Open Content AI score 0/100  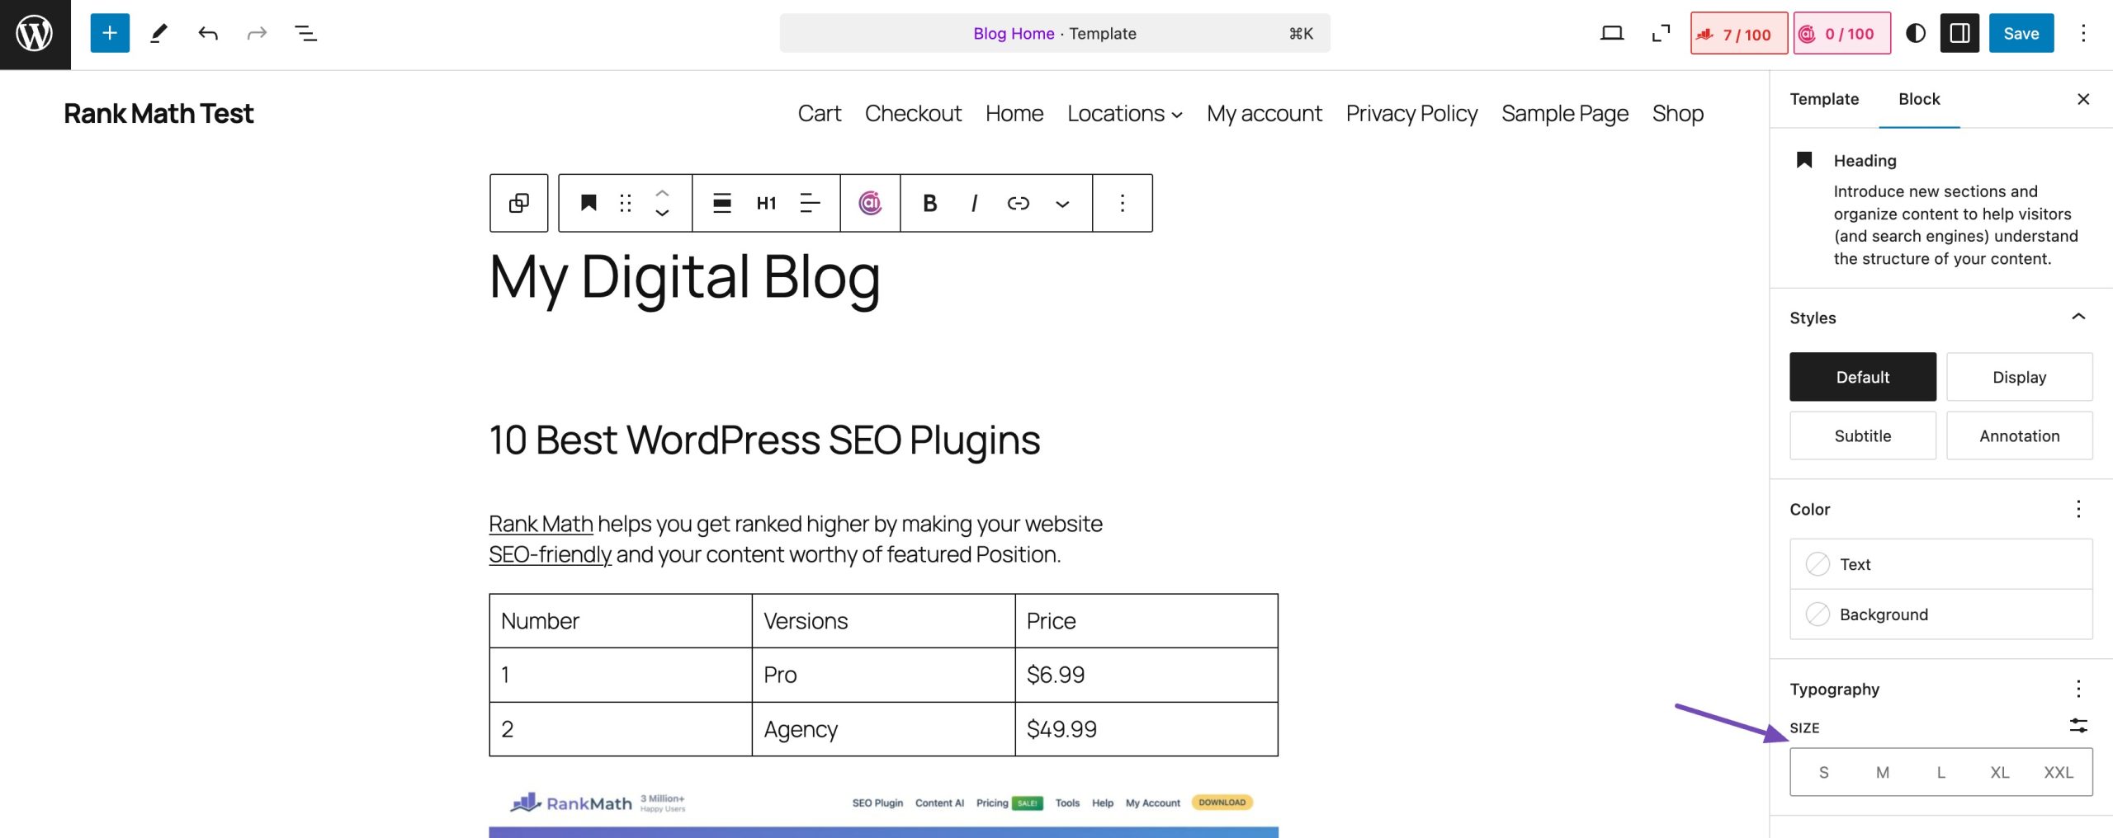tap(1842, 34)
